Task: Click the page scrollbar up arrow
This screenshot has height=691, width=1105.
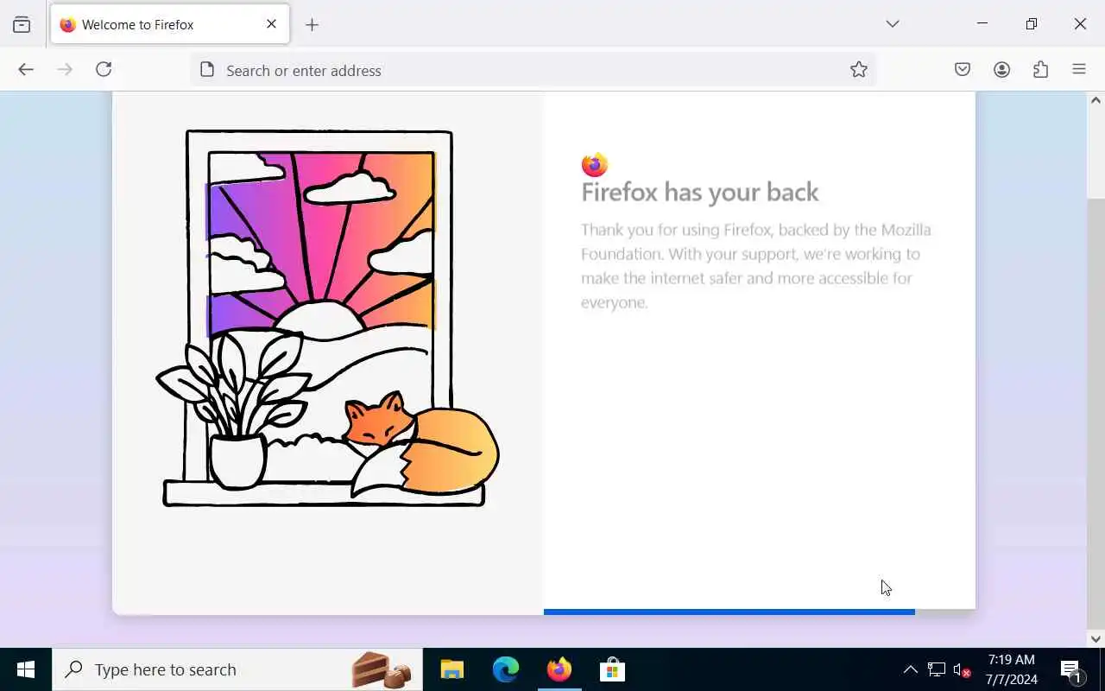Action: [1096, 101]
